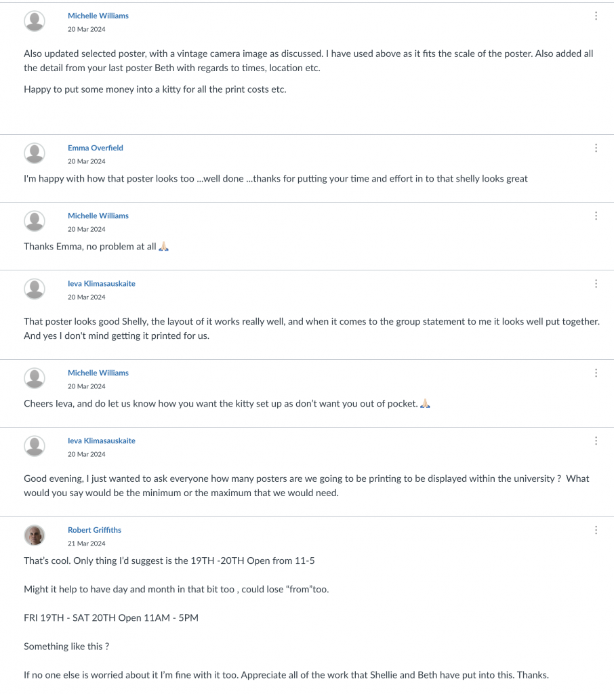Viewport: 614px width, 694px height.
Task: Click avatar beside 'Thanks Emma' reply
Action: 35,221
